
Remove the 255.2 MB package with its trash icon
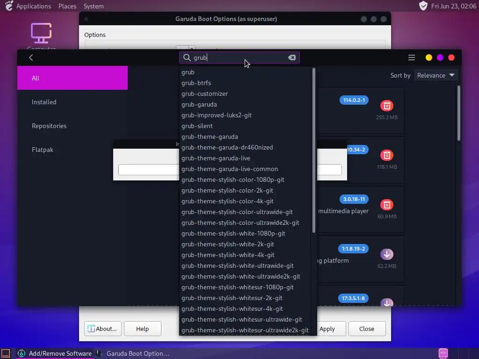coord(387,106)
